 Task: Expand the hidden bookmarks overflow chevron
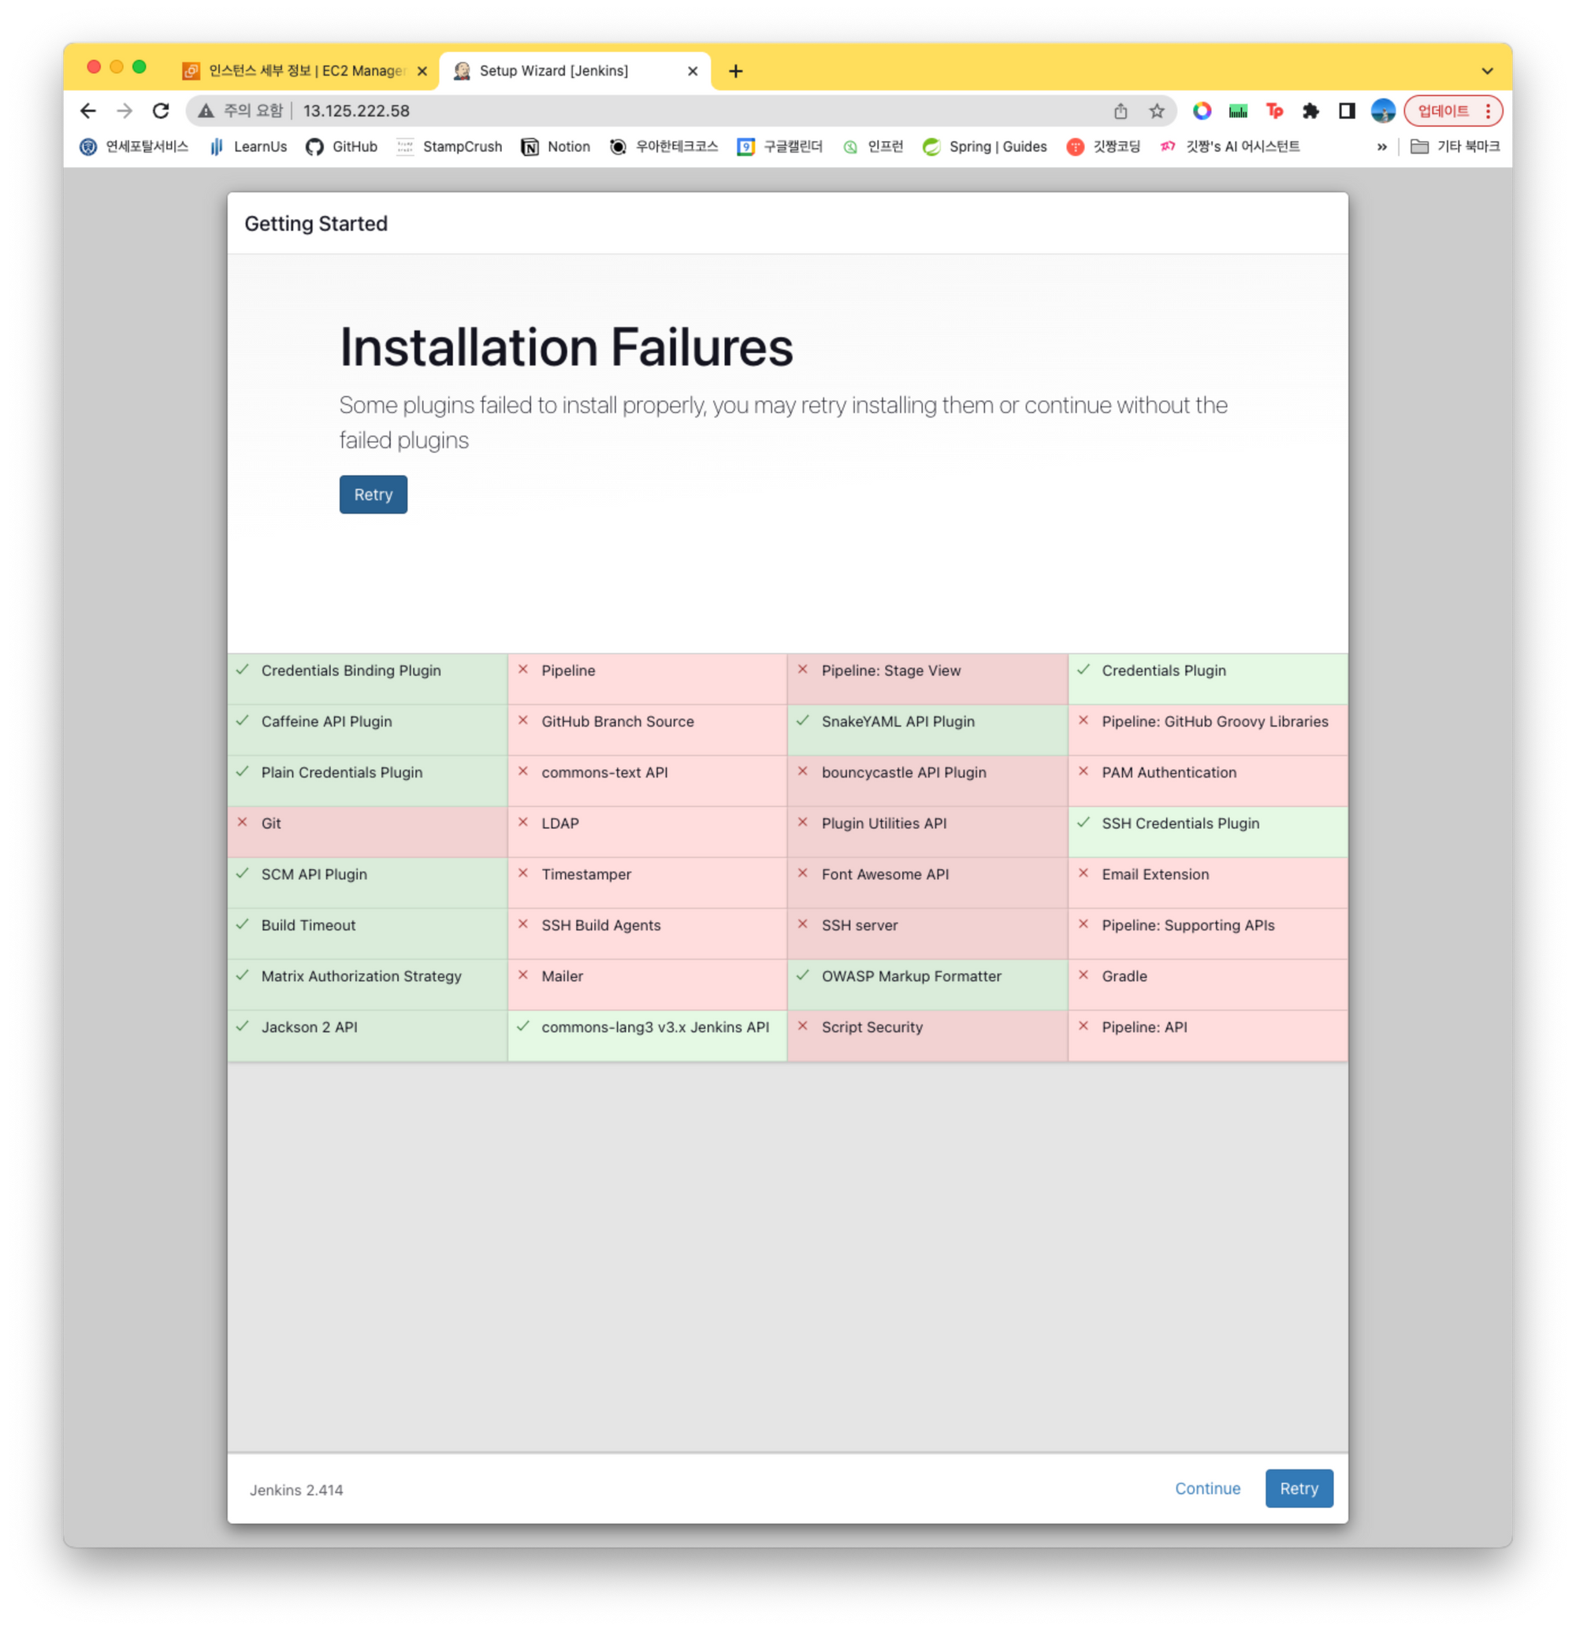point(1382,147)
